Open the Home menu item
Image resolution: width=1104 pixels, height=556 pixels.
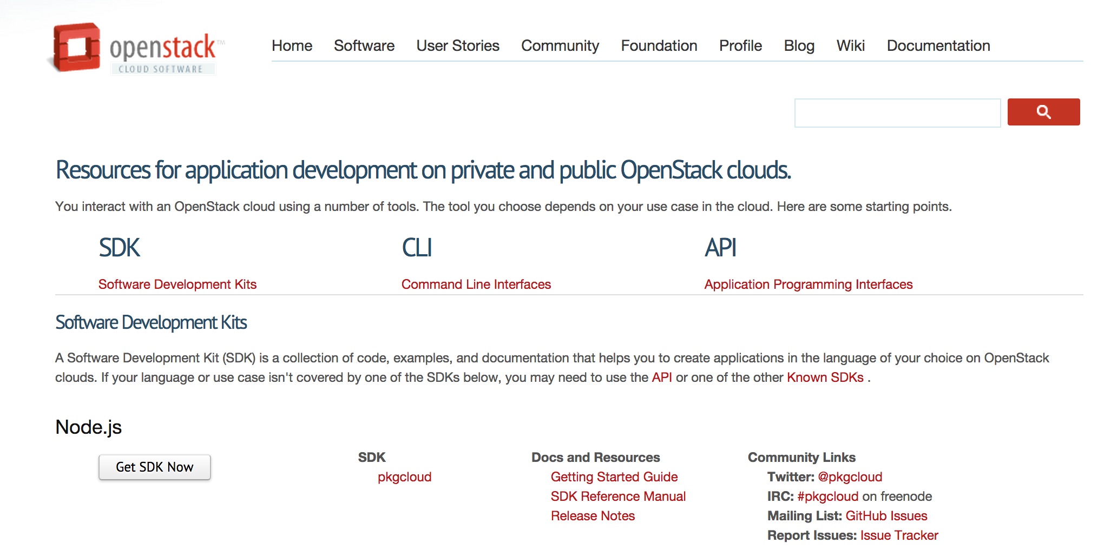(292, 46)
